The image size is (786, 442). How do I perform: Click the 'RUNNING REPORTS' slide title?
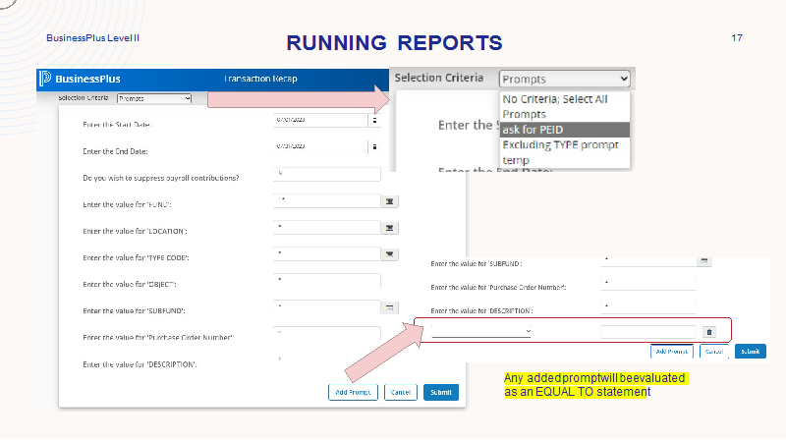pyautogui.click(x=395, y=43)
